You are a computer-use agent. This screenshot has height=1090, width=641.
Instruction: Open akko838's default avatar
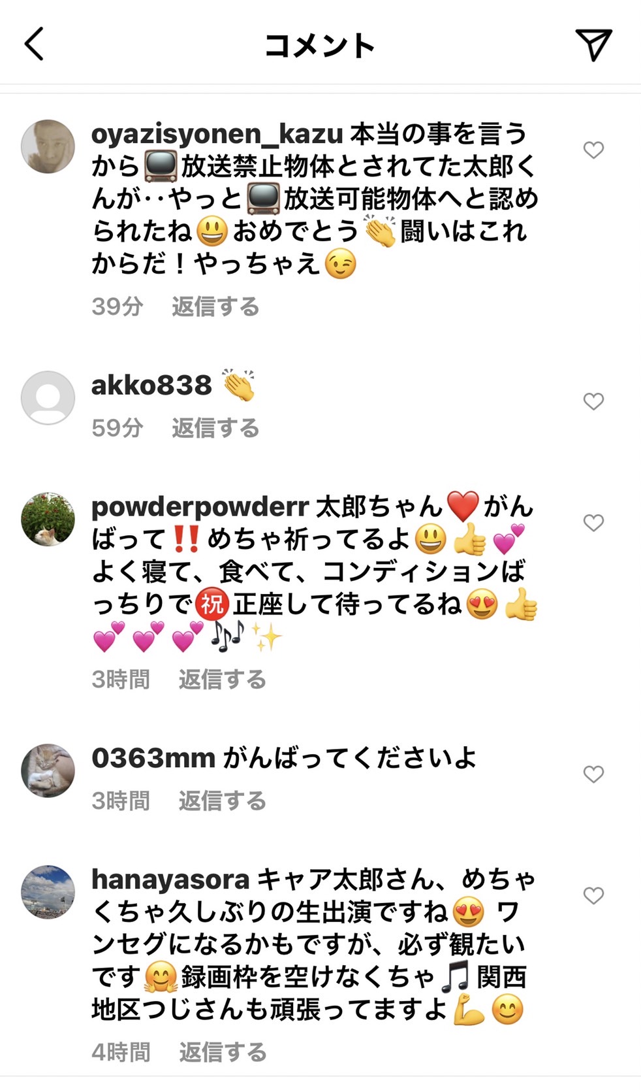48,398
